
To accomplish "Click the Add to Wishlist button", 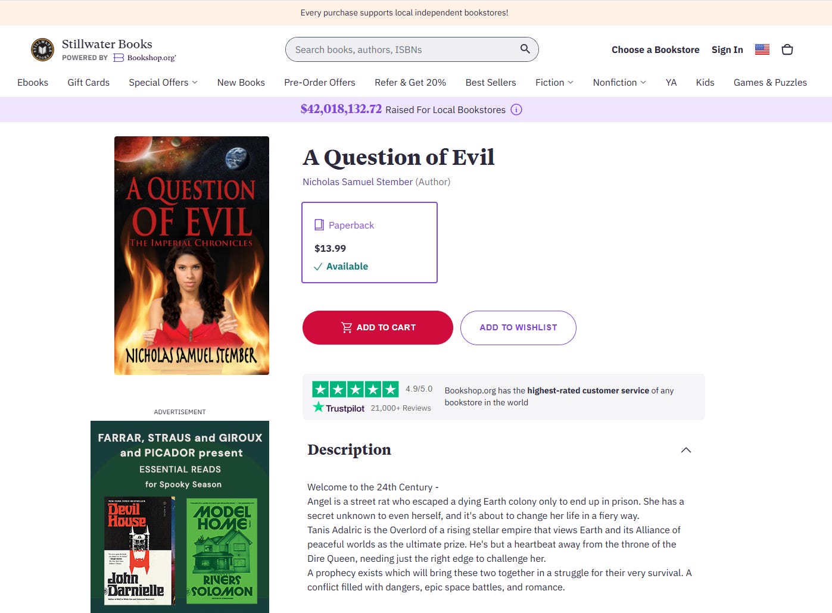I will 518,327.
